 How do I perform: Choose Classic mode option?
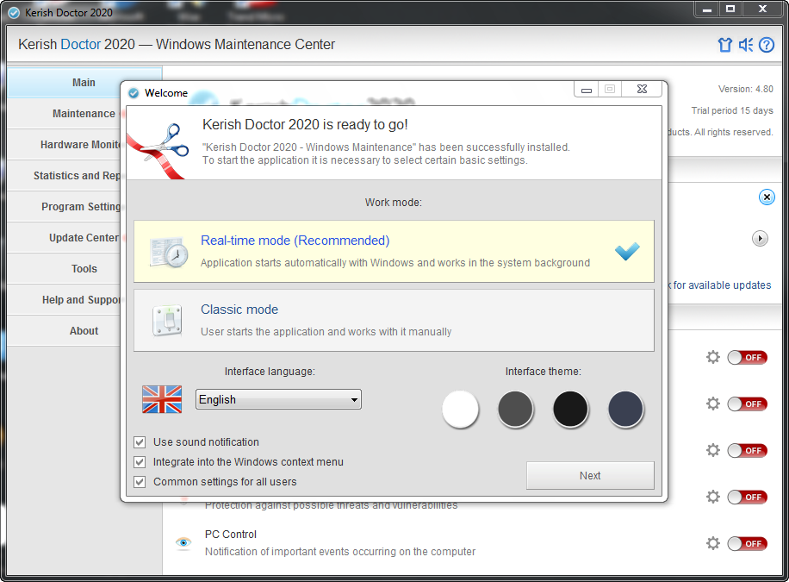coord(394,320)
